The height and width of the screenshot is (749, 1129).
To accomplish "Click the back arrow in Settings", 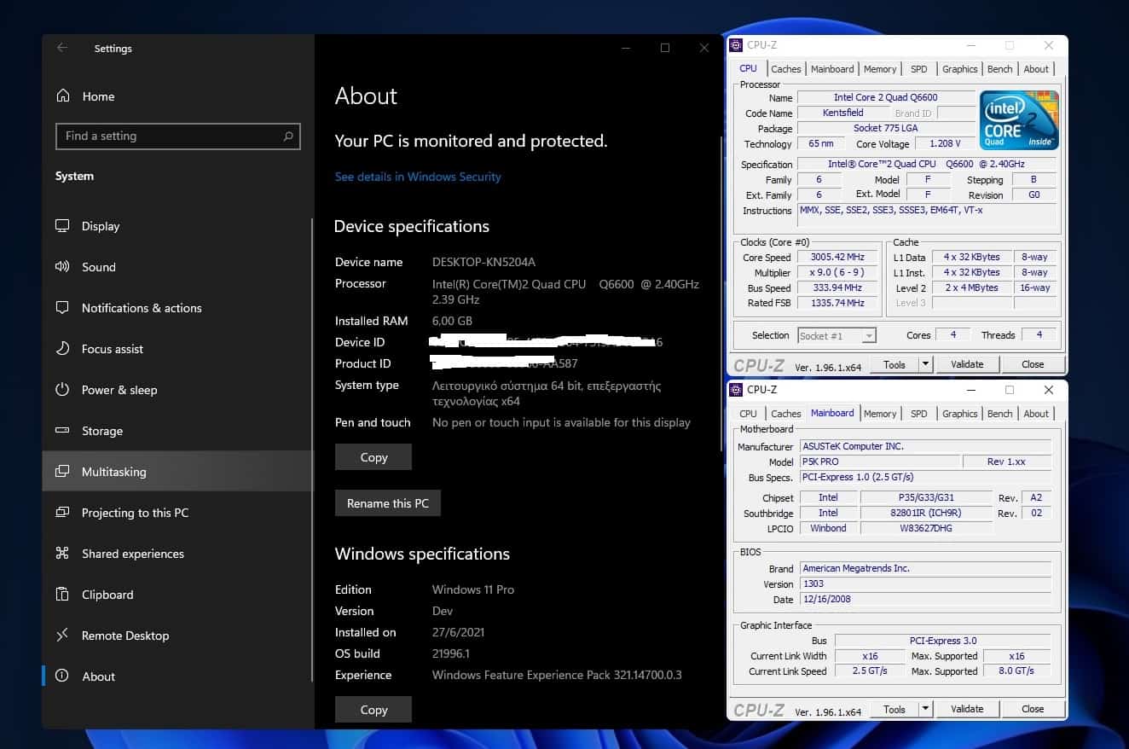I will click(x=62, y=48).
